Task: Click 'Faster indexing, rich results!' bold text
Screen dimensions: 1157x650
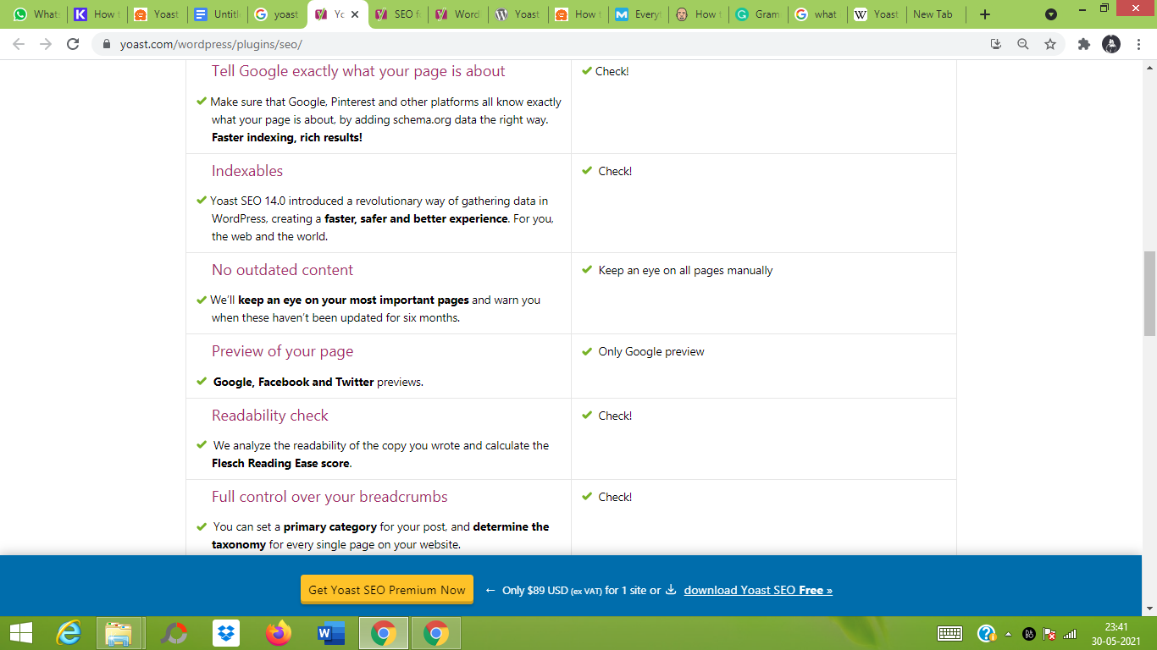Action: 287,137
